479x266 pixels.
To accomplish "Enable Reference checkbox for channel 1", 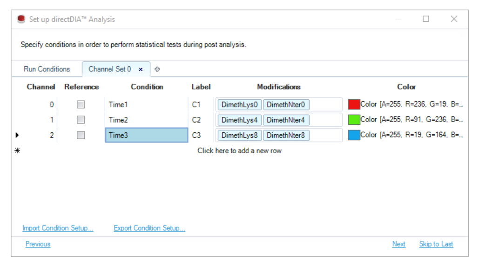I will click(x=81, y=120).
